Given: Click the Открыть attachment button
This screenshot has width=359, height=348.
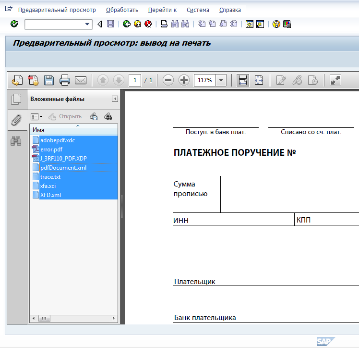Looking at the screenshot, I should [65, 116].
